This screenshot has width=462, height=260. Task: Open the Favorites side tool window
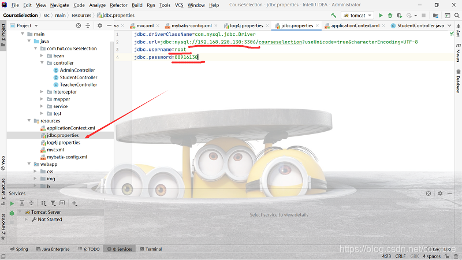pyautogui.click(x=3, y=226)
